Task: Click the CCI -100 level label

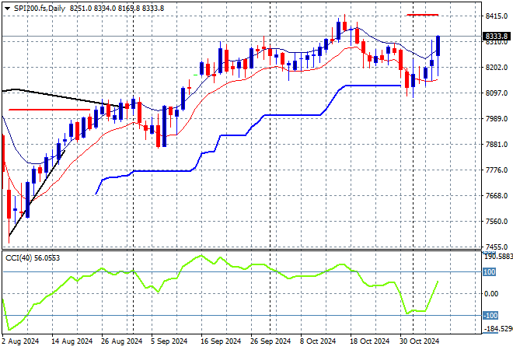Action: 490,315
